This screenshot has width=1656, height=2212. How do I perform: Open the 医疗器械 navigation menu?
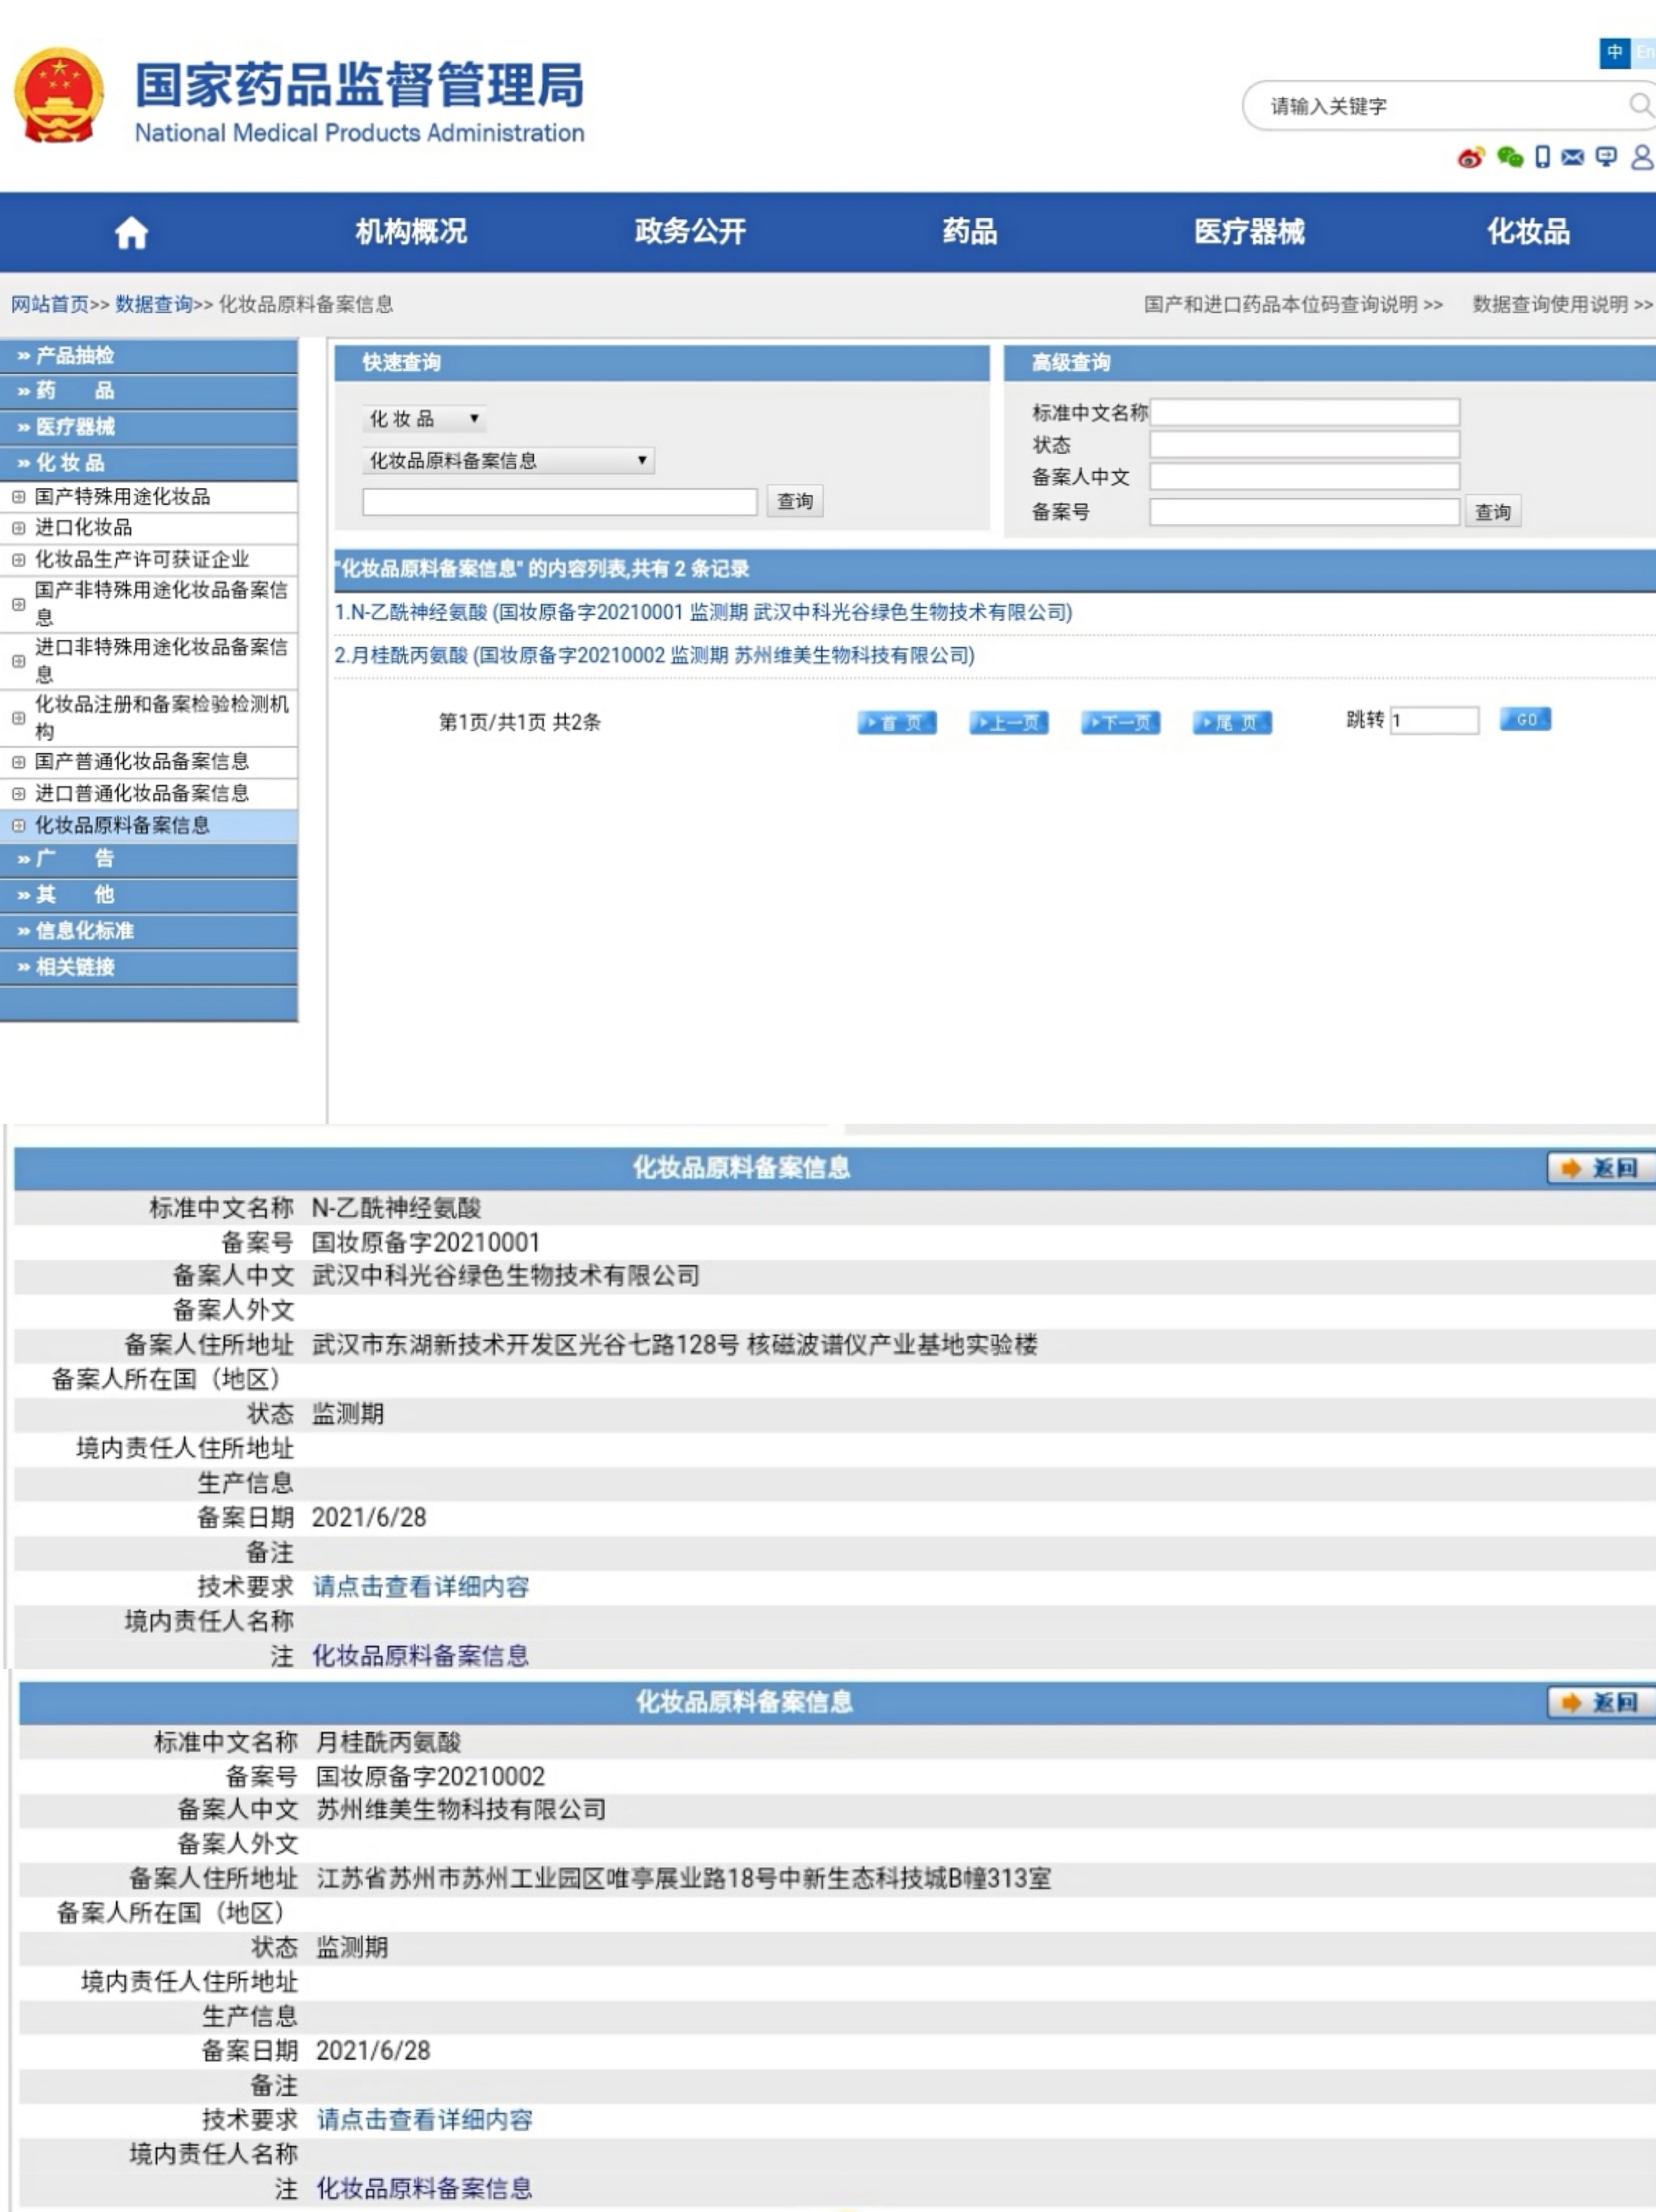click(x=1249, y=232)
